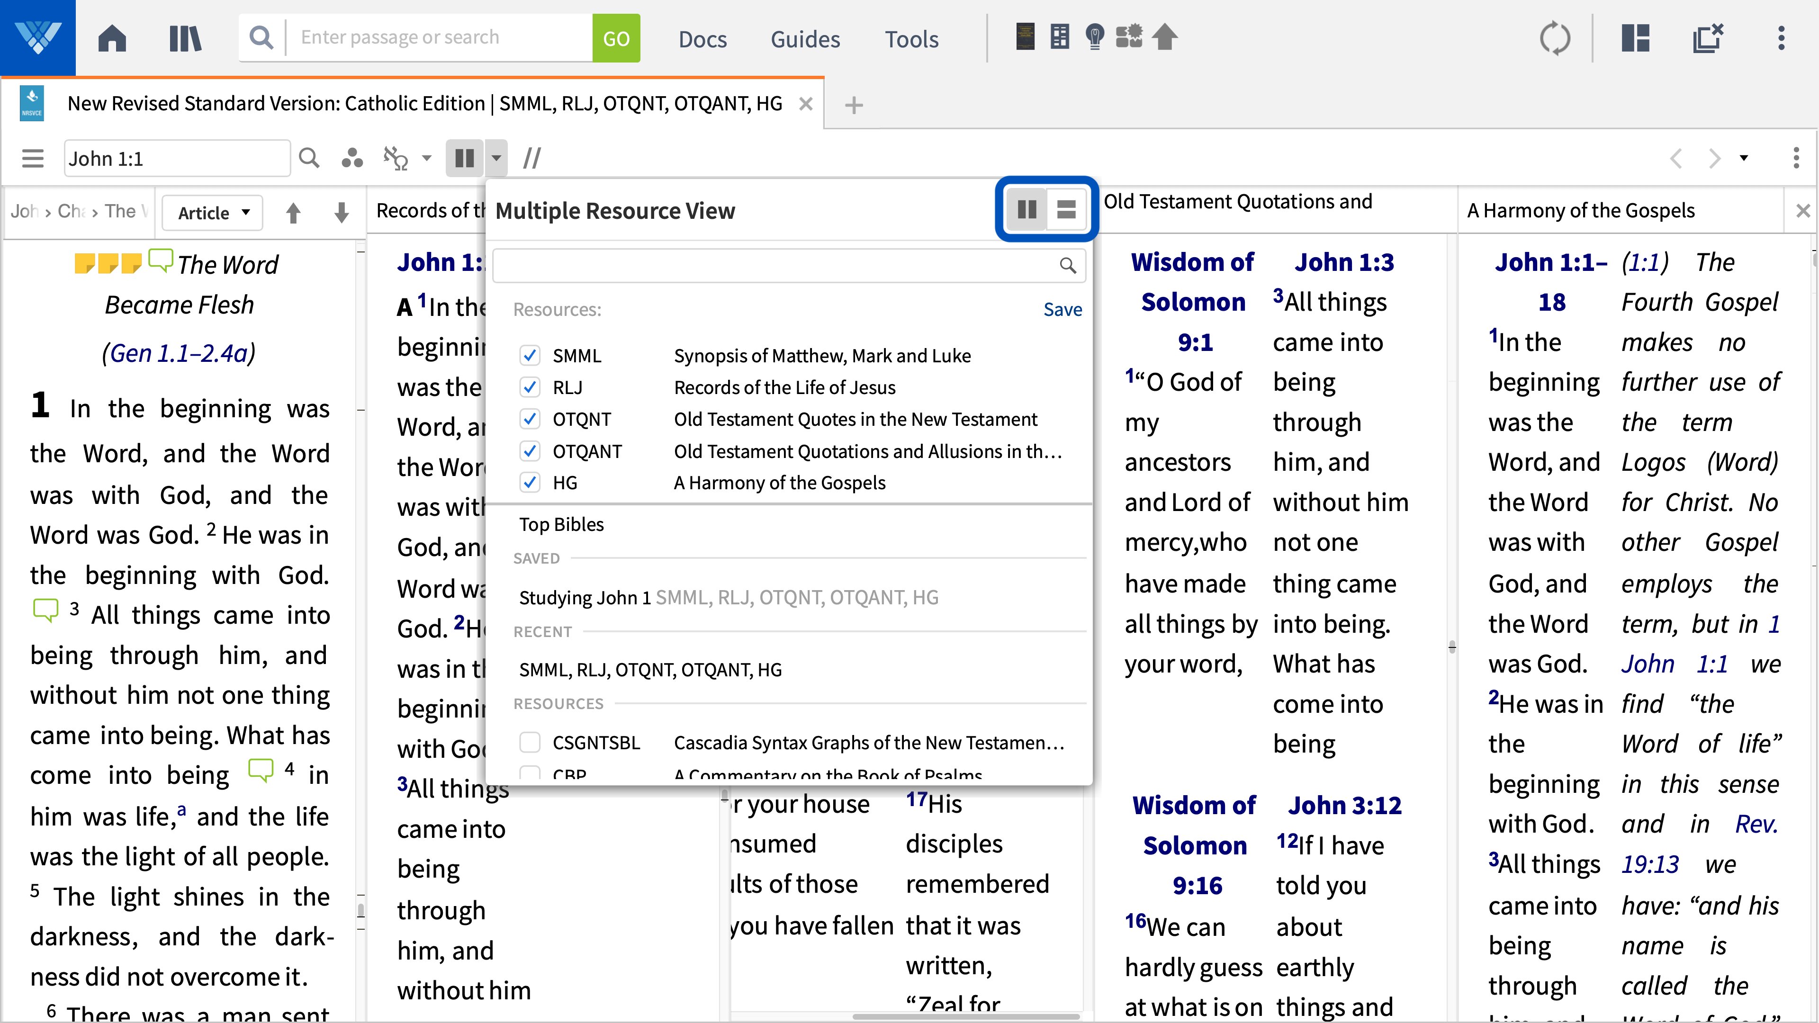Click the sync refresh icon
The width and height of the screenshot is (1819, 1023).
click(1555, 38)
